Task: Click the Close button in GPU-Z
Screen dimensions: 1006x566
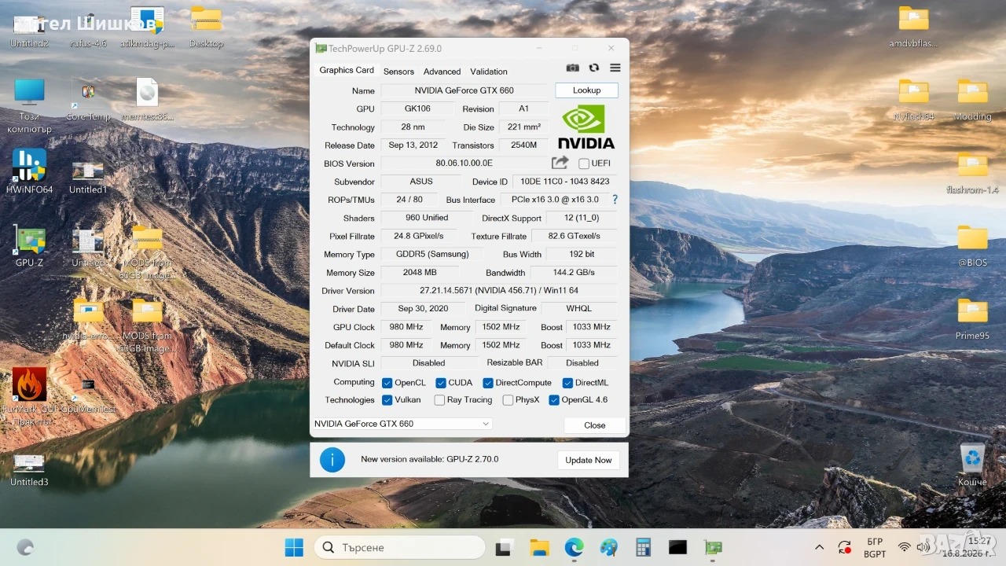Action: point(595,425)
